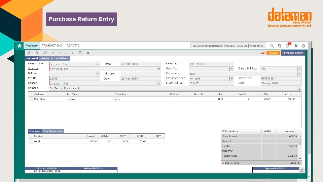Click the Return No. field

click(x=211, y=64)
